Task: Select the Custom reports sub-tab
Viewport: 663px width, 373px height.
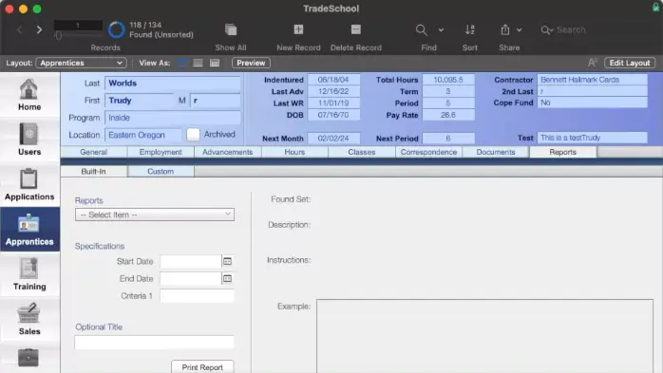Action: click(161, 172)
